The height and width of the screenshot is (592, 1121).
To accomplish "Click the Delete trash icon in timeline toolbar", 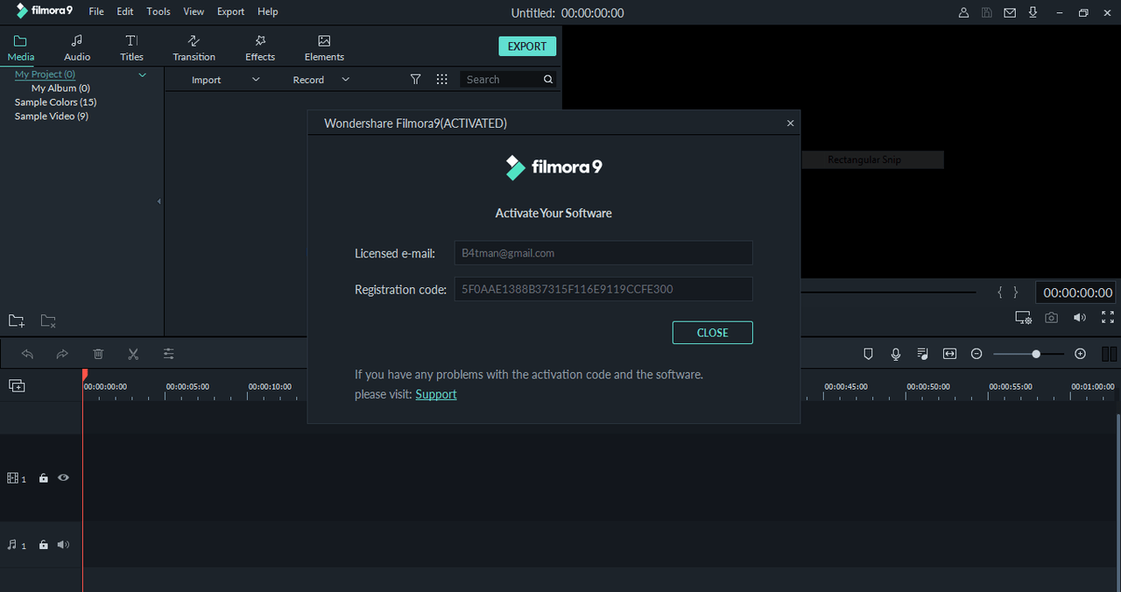I will pyautogui.click(x=98, y=354).
